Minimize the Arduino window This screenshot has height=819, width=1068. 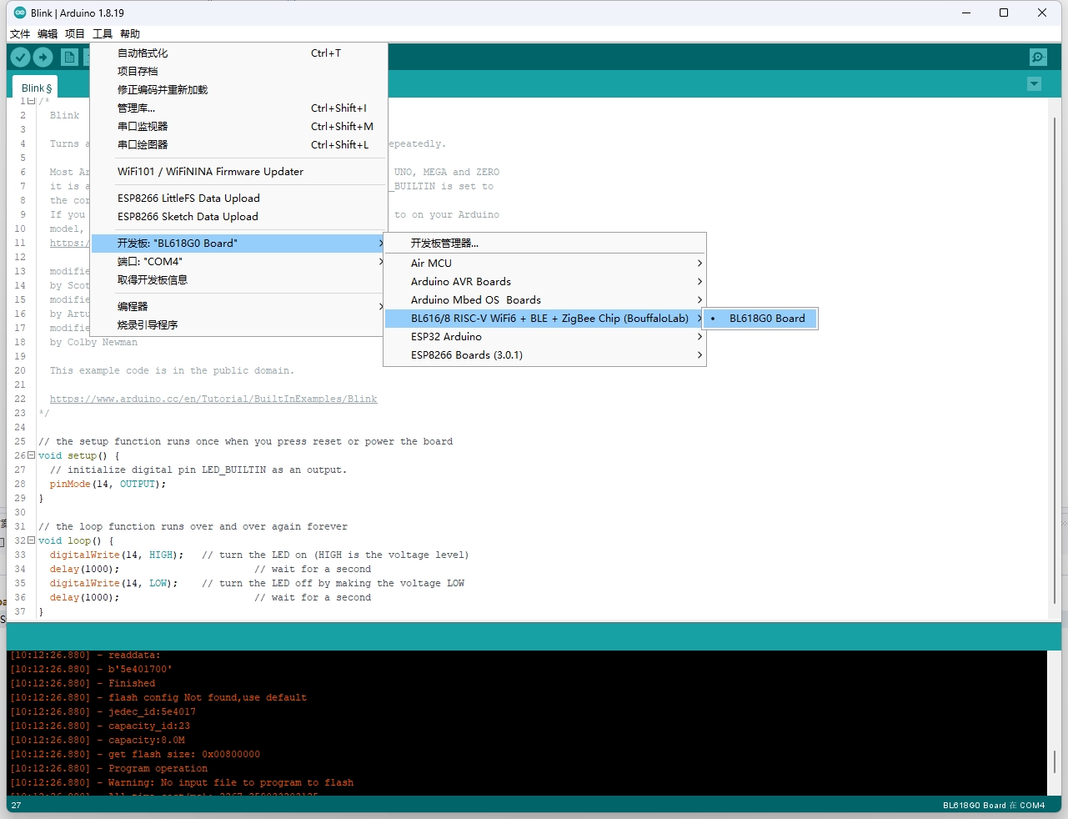point(966,13)
